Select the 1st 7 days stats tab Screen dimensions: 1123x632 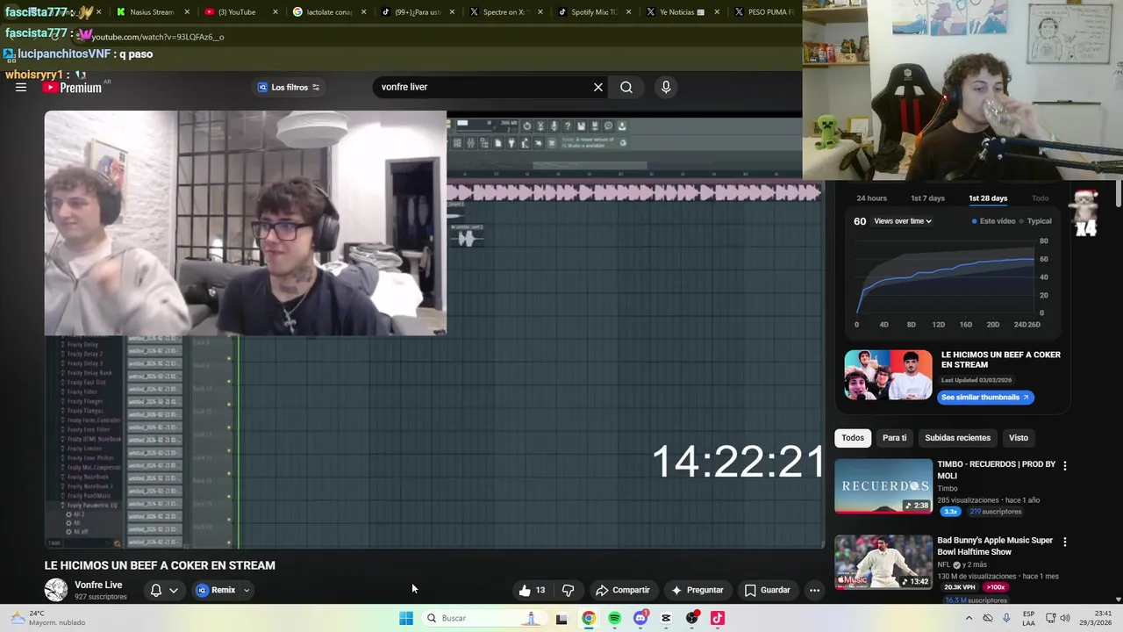(x=927, y=198)
